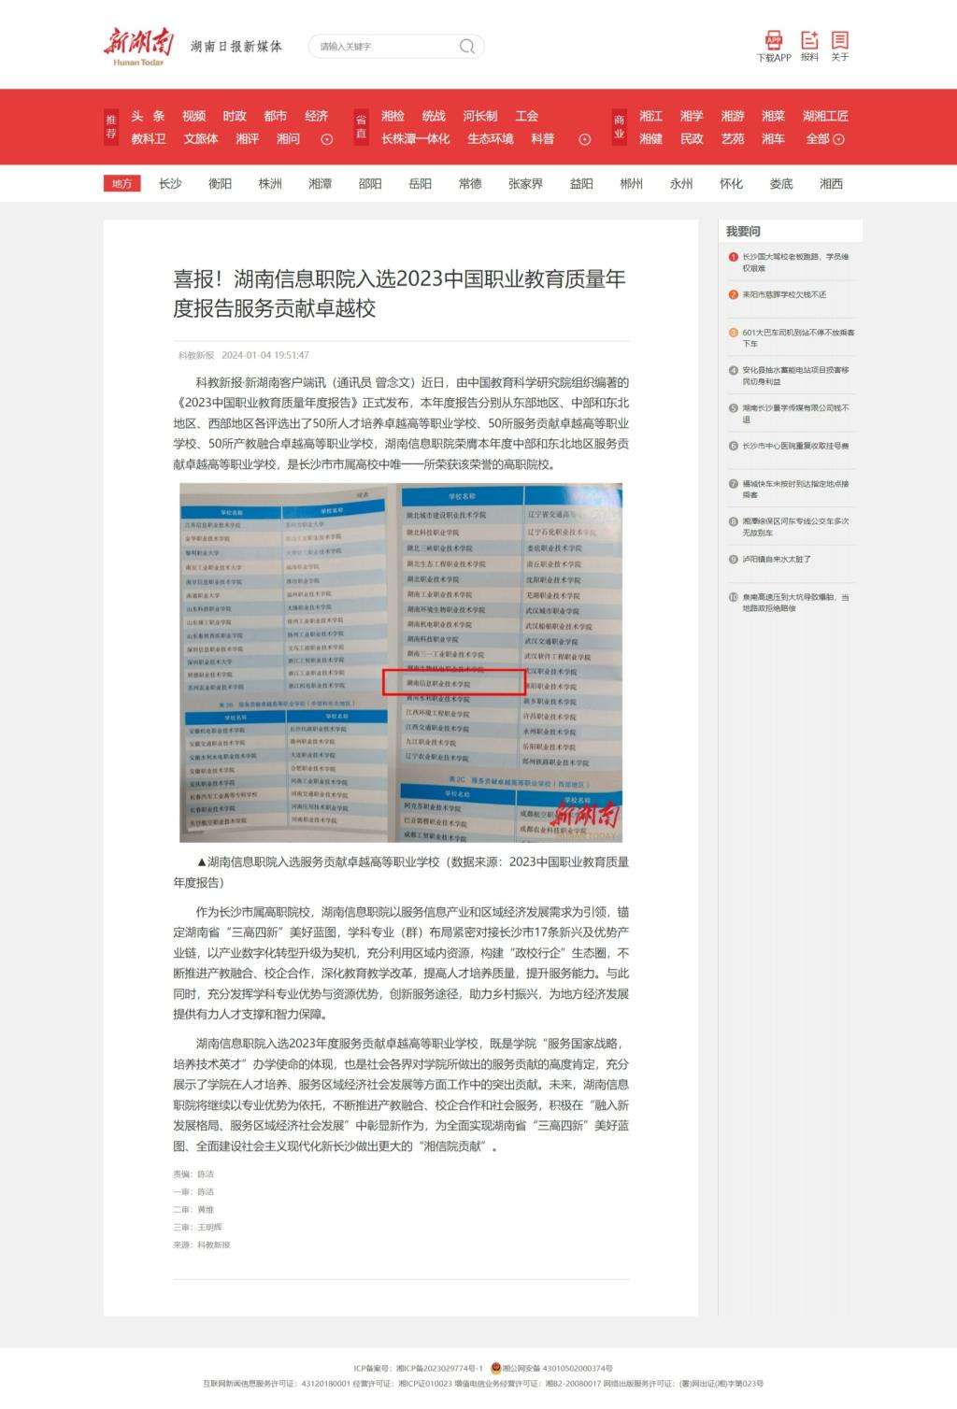This screenshot has height=1409, width=957.
Task: Expand the 推荐 section with circle arrow
Action: (327, 139)
